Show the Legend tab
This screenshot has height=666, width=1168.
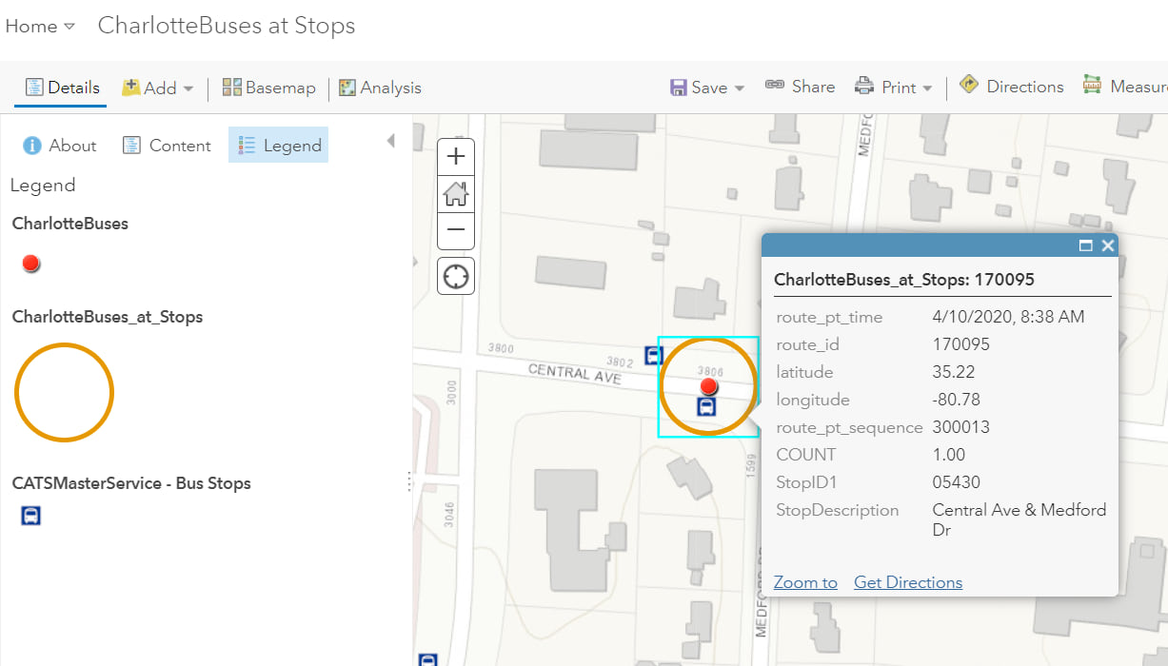pos(279,146)
